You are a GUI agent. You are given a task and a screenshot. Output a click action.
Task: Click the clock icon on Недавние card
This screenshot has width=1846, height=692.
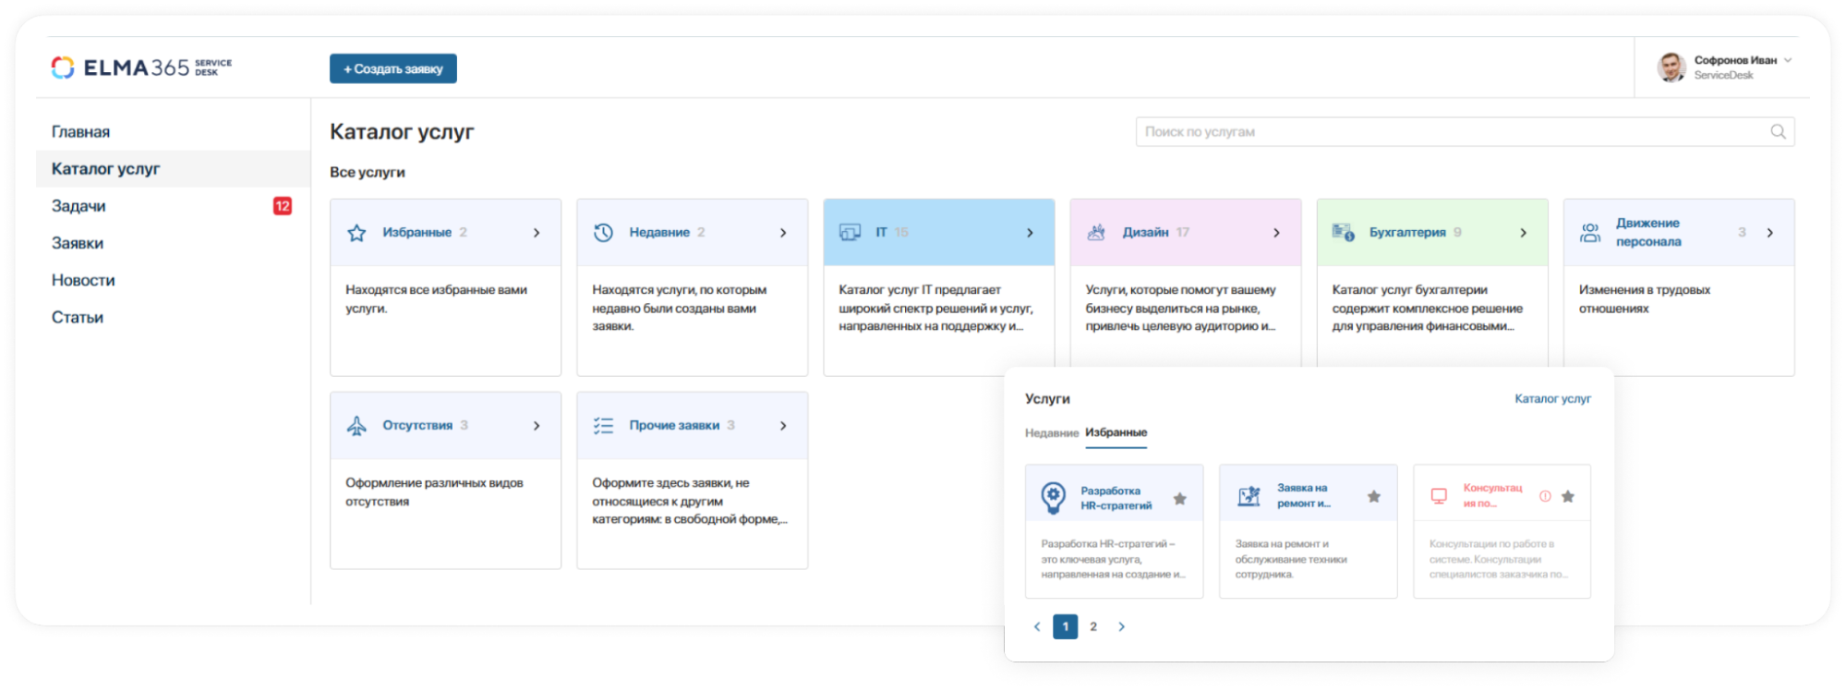(603, 233)
